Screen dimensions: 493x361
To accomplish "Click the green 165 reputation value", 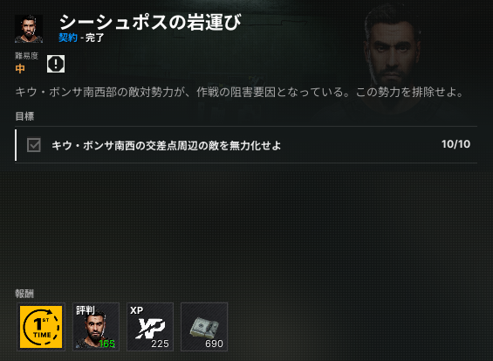I will tap(107, 344).
